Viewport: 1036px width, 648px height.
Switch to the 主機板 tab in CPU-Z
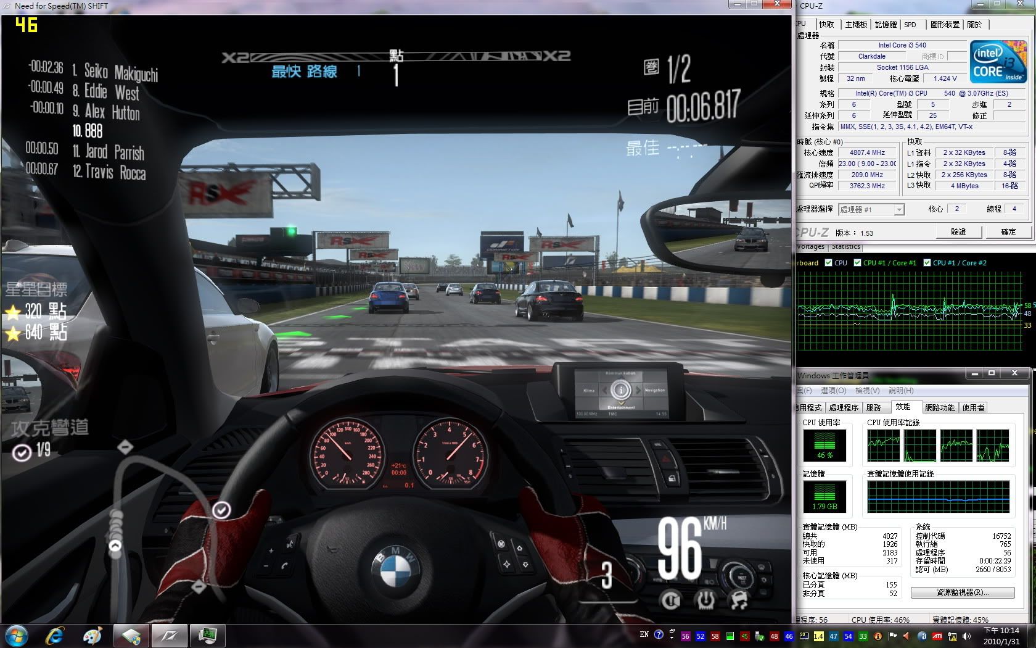click(x=856, y=24)
